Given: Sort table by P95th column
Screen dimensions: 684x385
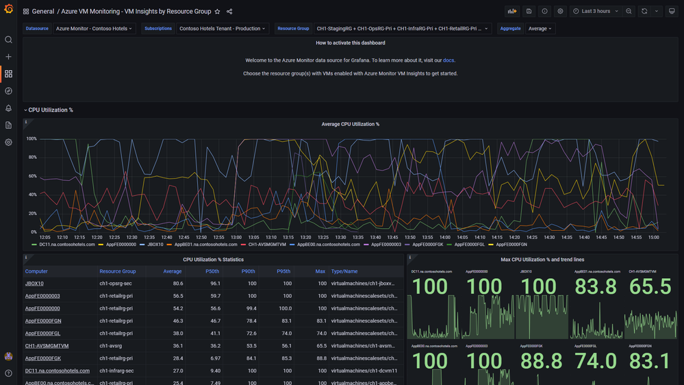Looking at the screenshot, I should (x=283, y=271).
